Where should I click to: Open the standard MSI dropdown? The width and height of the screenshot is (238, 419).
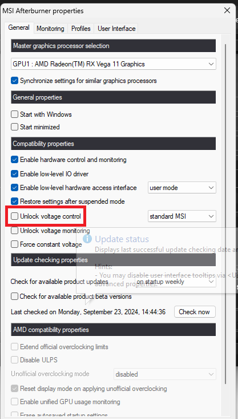(x=182, y=216)
